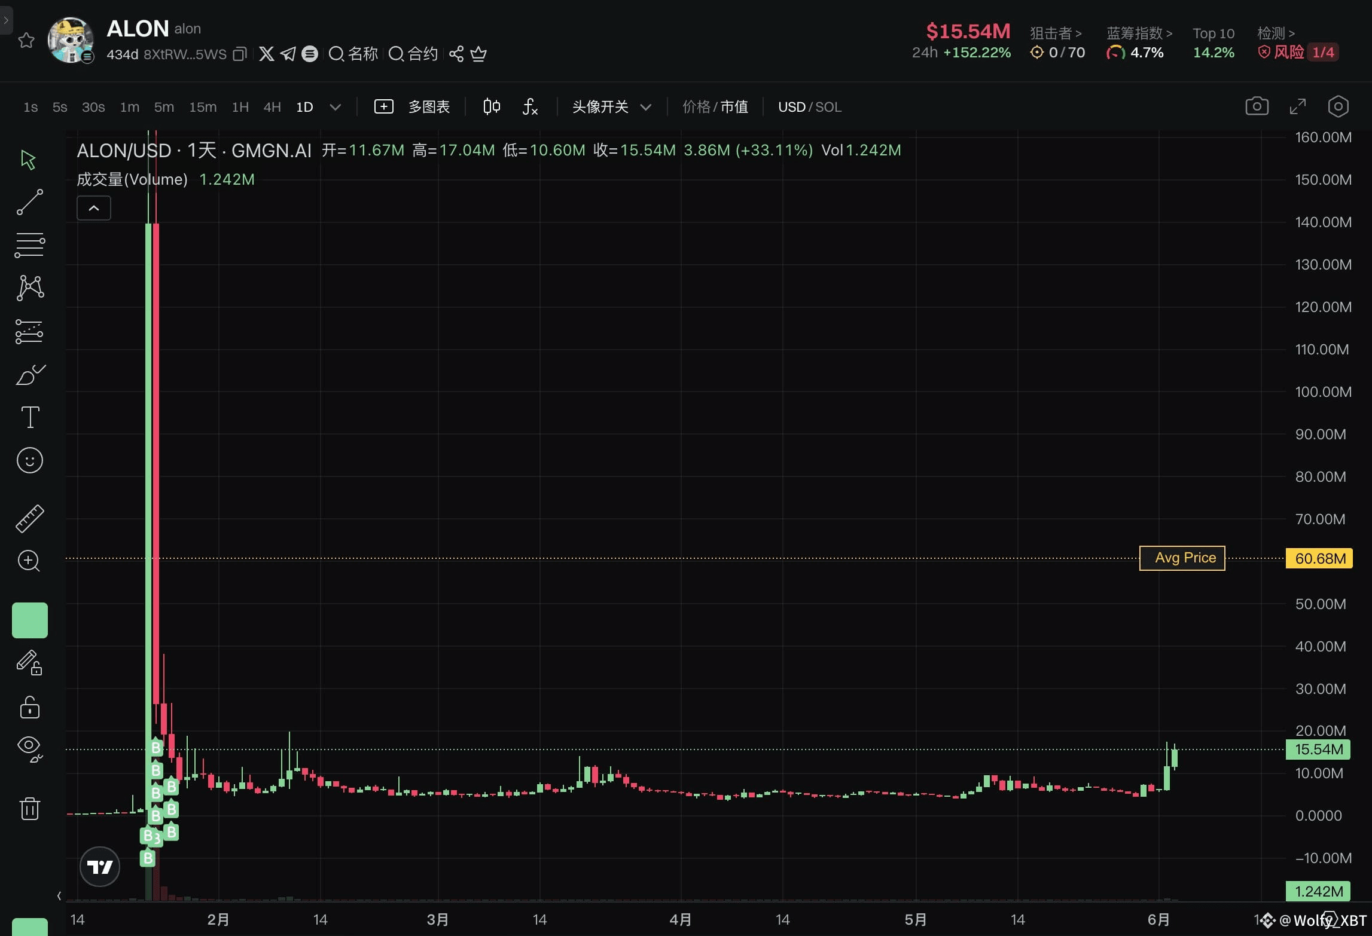The width and height of the screenshot is (1372, 936).
Task: Select the cursor arrow tool
Action: pos(29,160)
